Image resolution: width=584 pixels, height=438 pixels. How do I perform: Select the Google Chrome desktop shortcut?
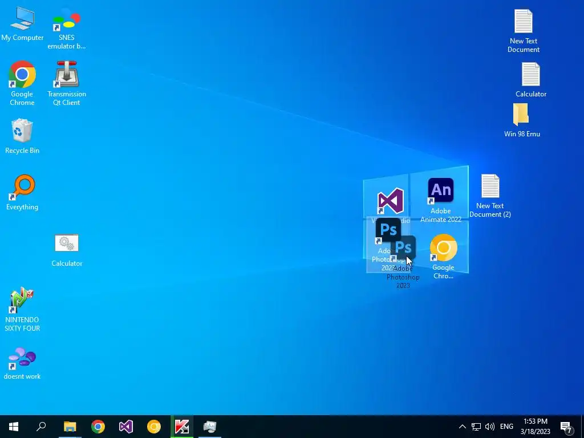coord(22,83)
